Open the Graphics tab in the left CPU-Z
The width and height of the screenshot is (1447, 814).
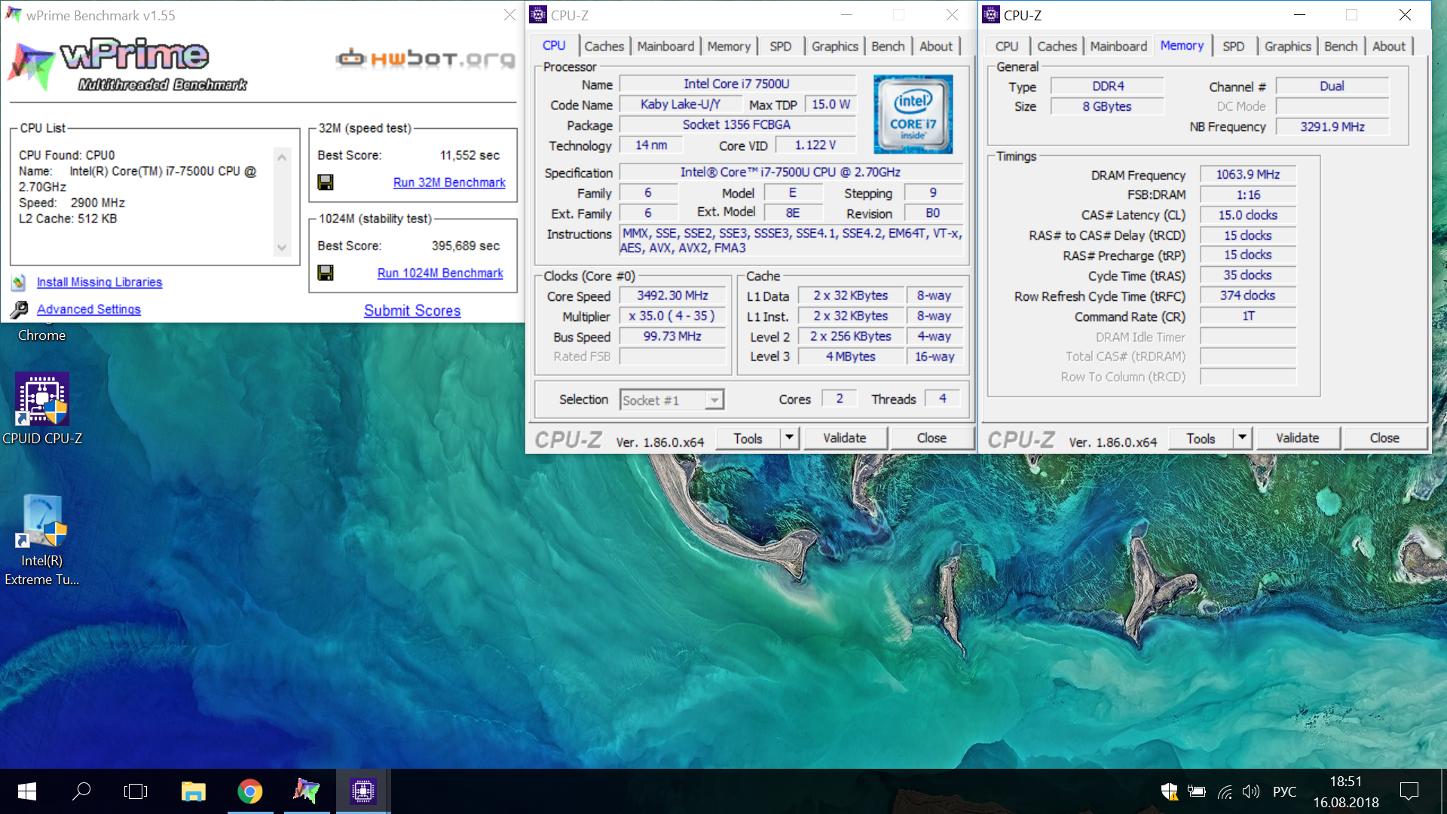point(835,46)
